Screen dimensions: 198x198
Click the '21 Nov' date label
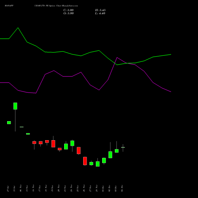pos(65,188)
